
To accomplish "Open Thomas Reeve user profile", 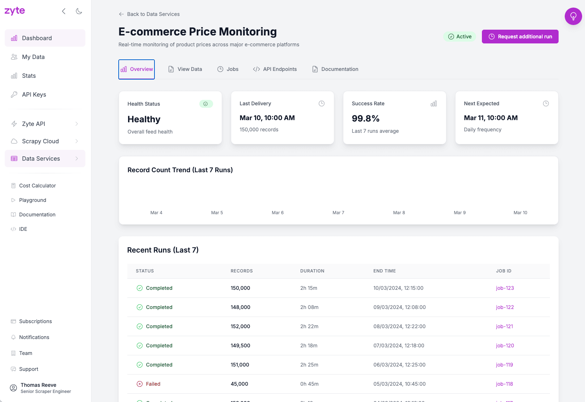I will pos(45,388).
